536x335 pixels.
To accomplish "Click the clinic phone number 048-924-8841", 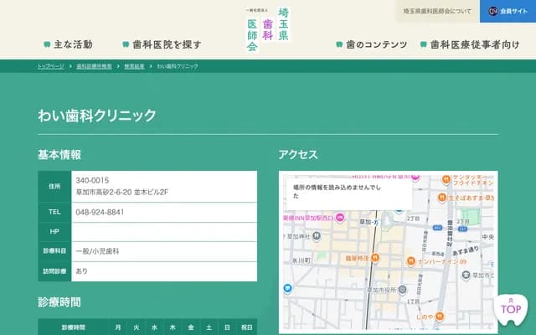I will click(100, 212).
